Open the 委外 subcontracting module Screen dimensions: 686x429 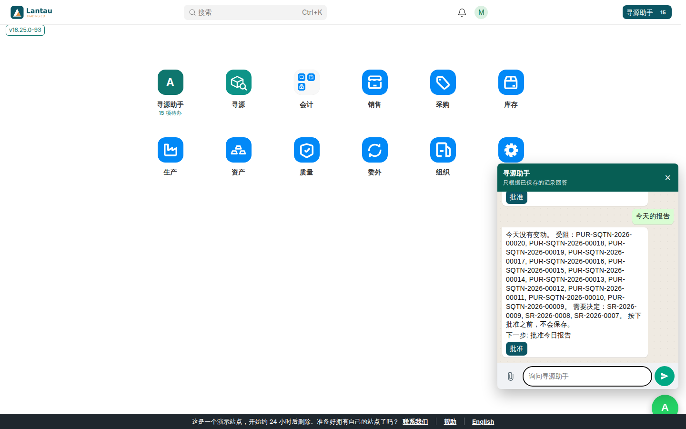click(374, 150)
